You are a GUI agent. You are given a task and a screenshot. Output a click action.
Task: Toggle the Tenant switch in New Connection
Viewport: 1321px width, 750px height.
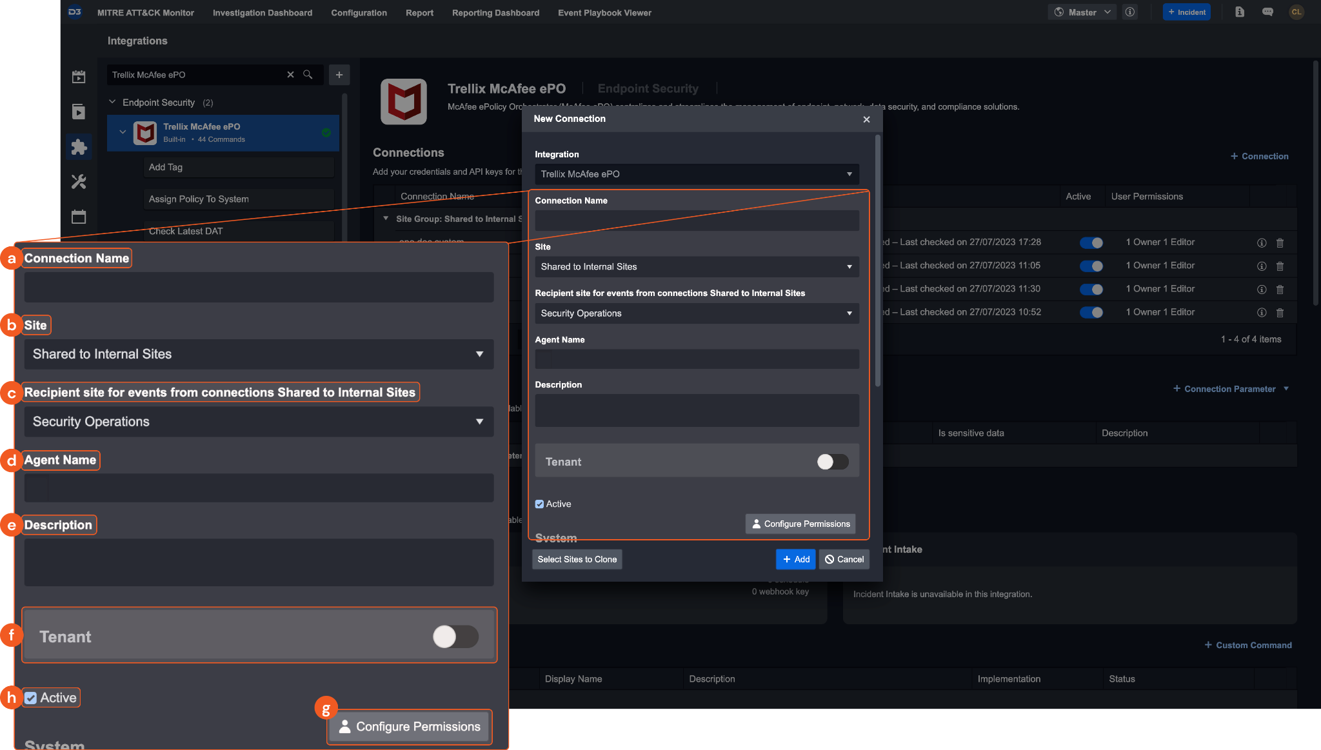point(832,462)
